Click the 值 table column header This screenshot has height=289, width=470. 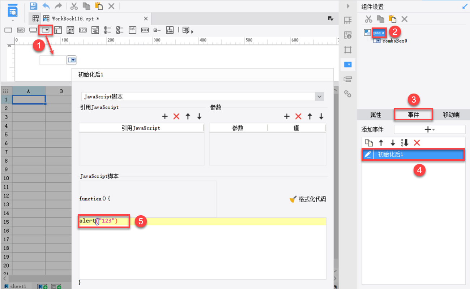pyautogui.click(x=296, y=128)
